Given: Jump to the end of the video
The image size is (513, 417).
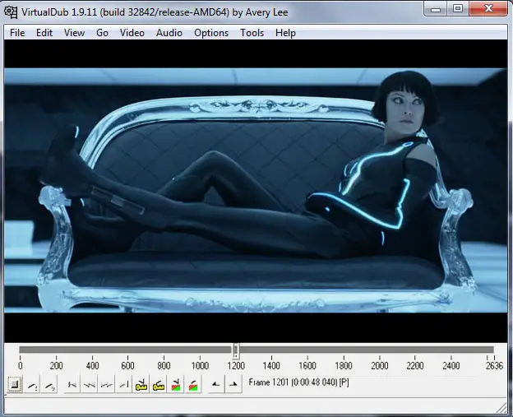Looking at the screenshot, I should 123,384.
